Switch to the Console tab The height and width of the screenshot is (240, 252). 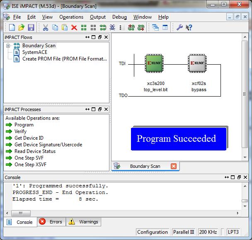coord(20,222)
